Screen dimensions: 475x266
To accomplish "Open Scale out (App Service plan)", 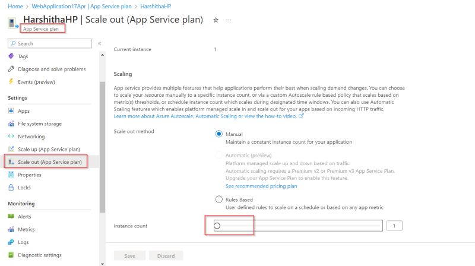I will pos(49,161).
